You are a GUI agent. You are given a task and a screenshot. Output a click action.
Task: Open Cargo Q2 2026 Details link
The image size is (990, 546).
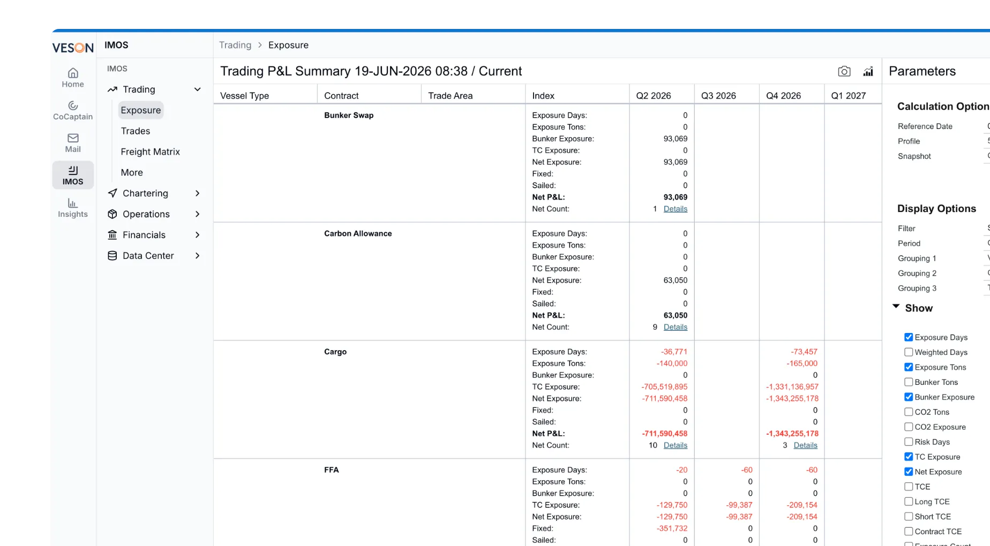pyautogui.click(x=676, y=445)
